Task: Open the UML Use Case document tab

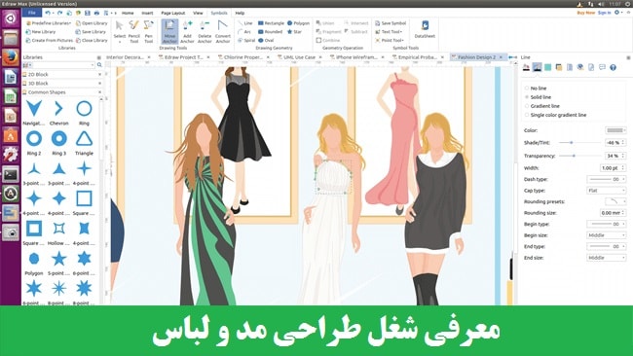Action: pyautogui.click(x=299, y=57)
